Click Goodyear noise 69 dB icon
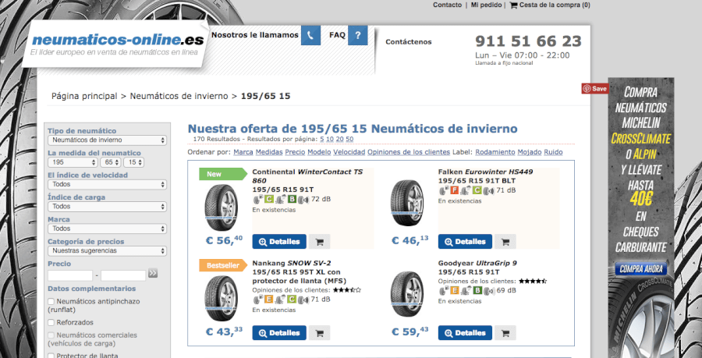702x358 pixels. [x=488, y=290]
